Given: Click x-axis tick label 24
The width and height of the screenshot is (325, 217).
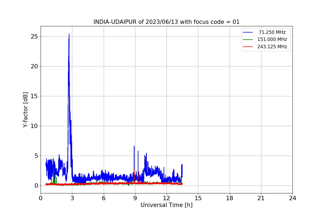Looking at the screenshot, I should [292, 198].
